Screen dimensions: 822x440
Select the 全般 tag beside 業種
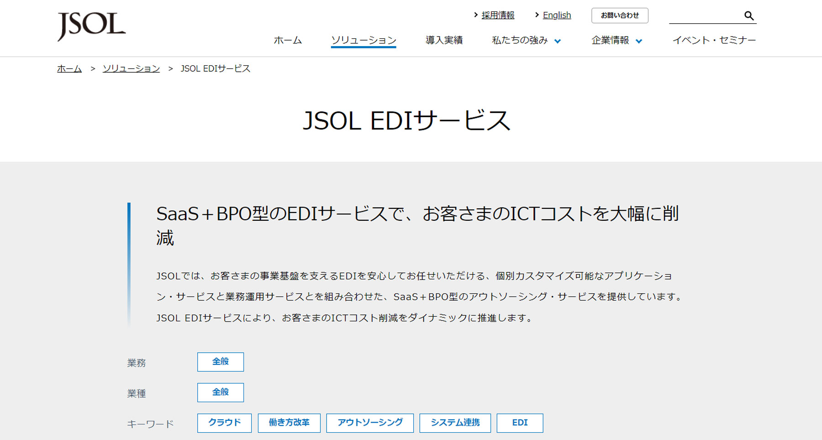tap(220, 392)
